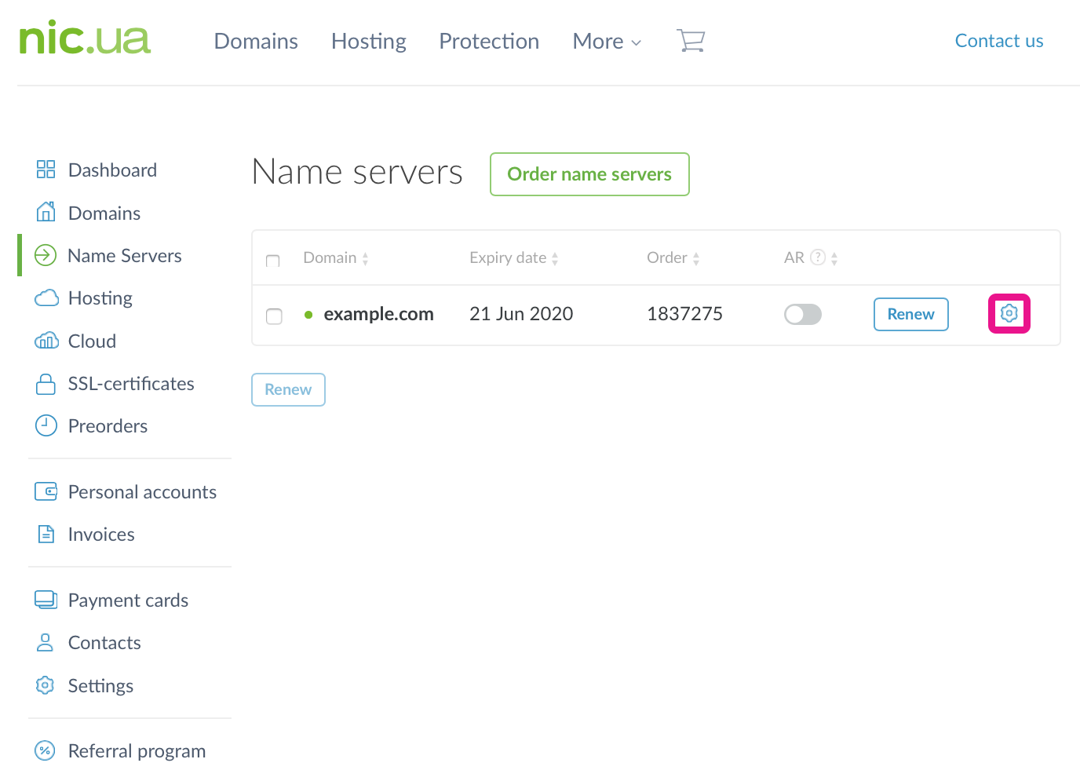Screen dimensions: 1080x781
Task: Click the Dashboard grid icon
Action: [46, 170]
